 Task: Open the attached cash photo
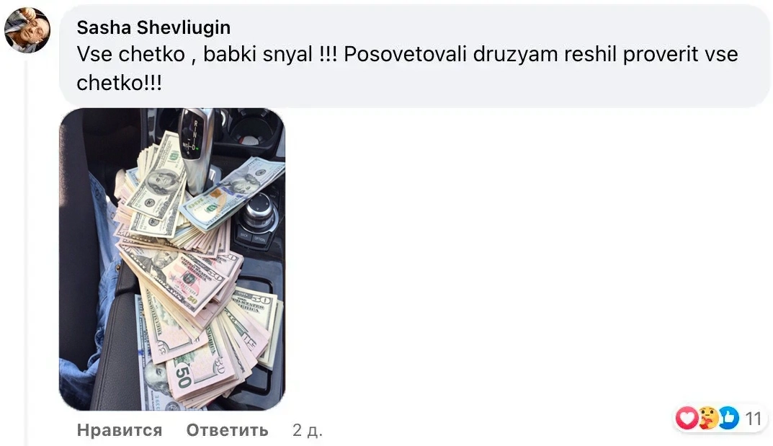tap(172, 259)
